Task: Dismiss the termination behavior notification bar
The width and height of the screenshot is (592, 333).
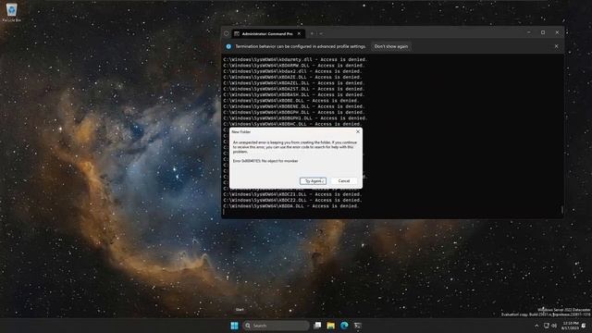Action: pos(556,46)
